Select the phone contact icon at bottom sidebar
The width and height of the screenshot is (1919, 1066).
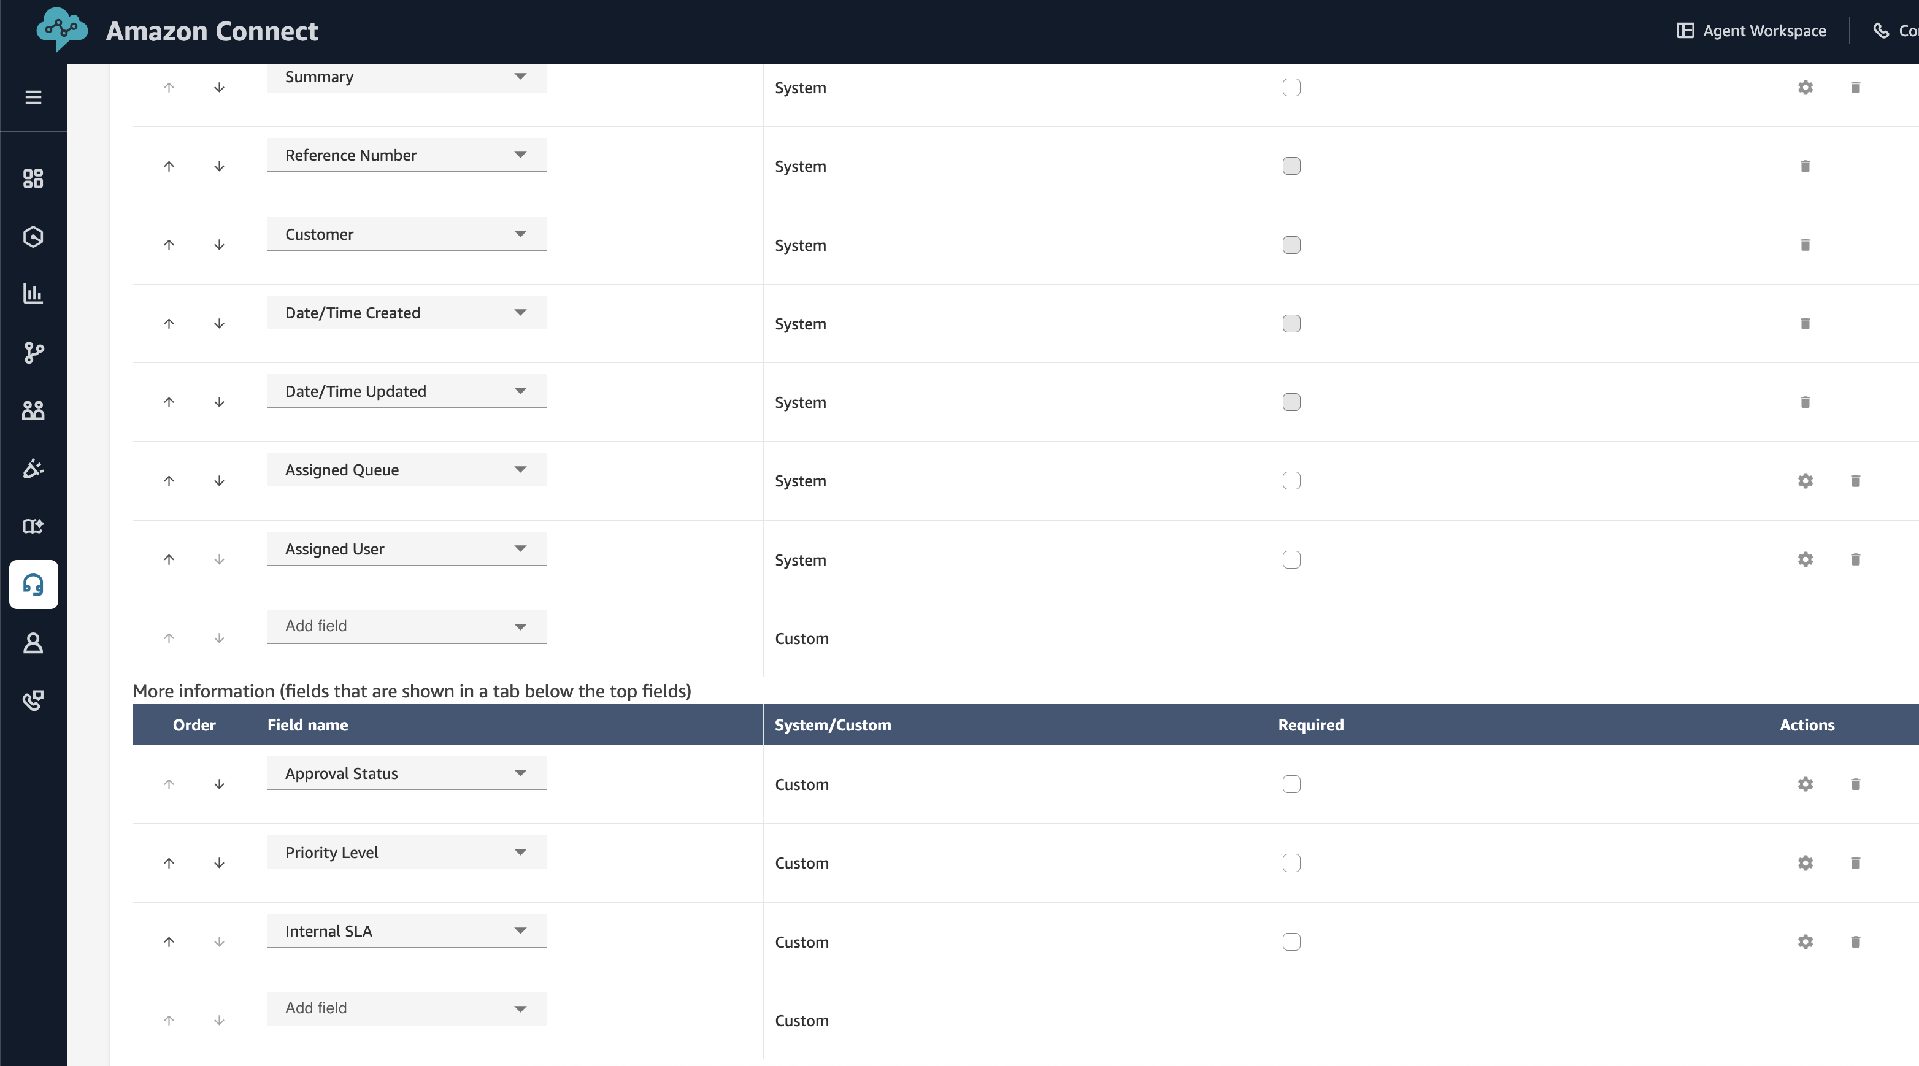34,700
